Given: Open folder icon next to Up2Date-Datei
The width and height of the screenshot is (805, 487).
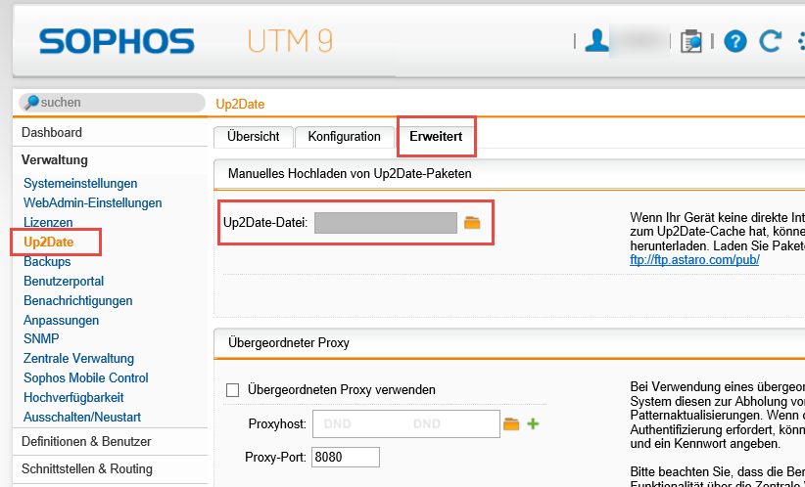Looking at the screenshot, I should pyautogui.click(x=472, y=223).
